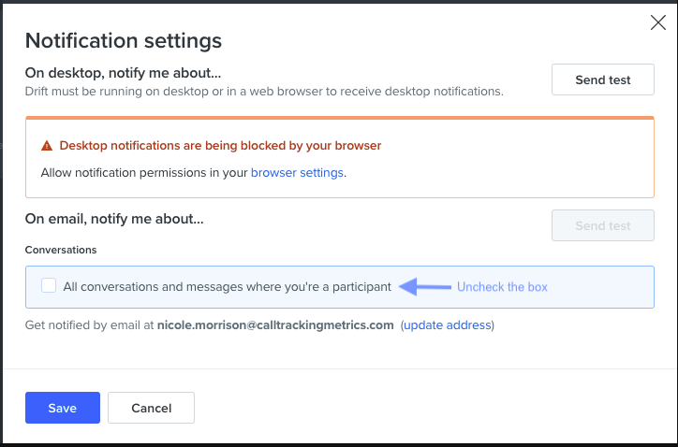This screenshot has width=678, height=447.
Task: Click the 'All conversations and messages' label
Action: click(227, 287)
